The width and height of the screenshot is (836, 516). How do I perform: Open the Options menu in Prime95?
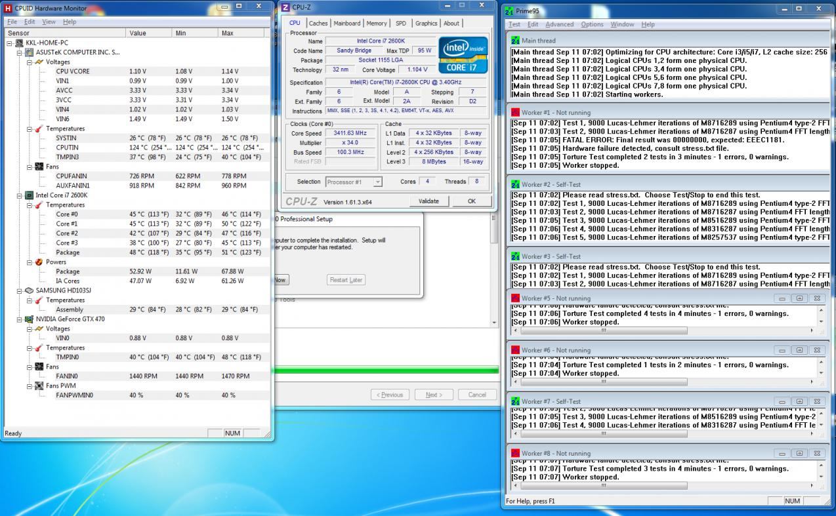pos(592,24)
